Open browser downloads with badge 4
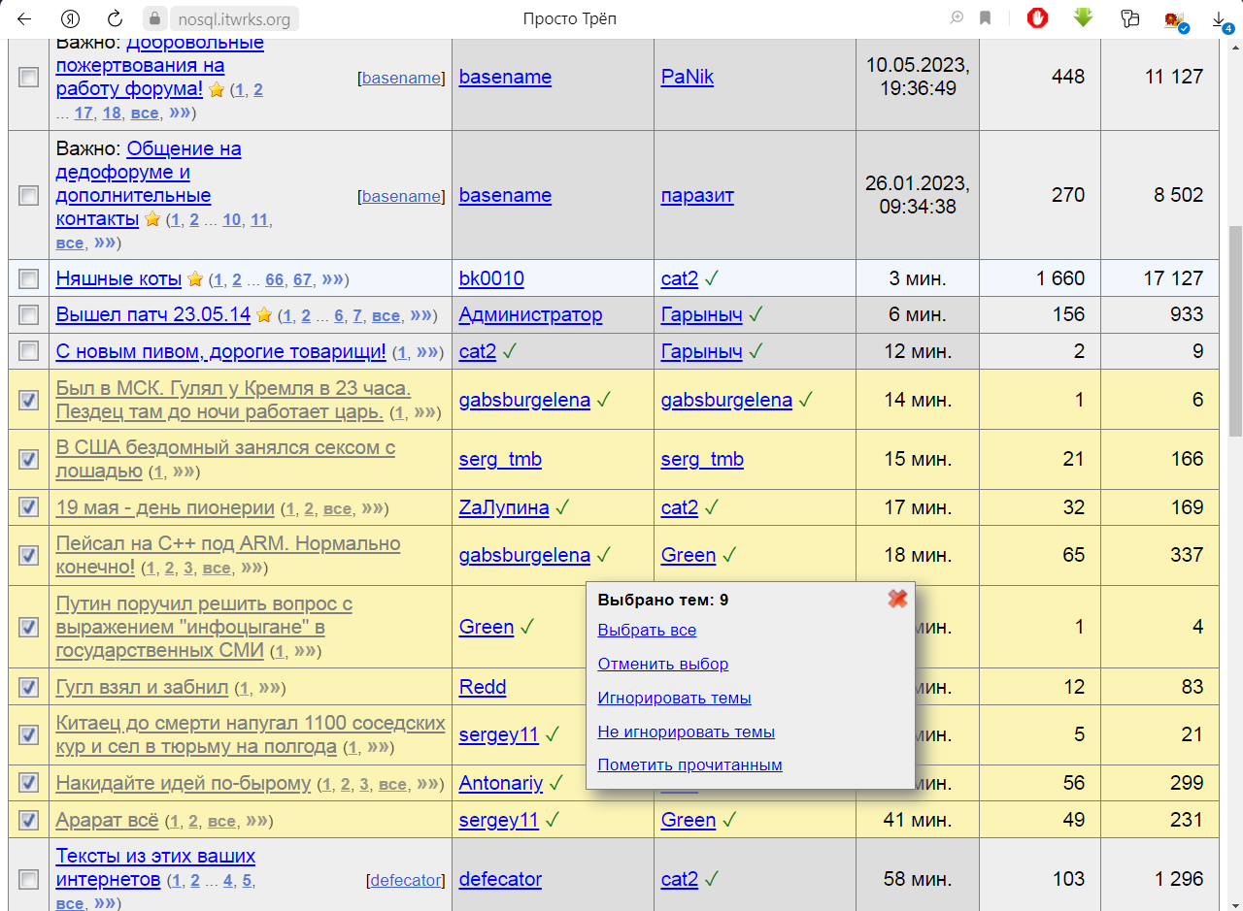This screenshot has width=1243, height=911. tap(1219, 20)
